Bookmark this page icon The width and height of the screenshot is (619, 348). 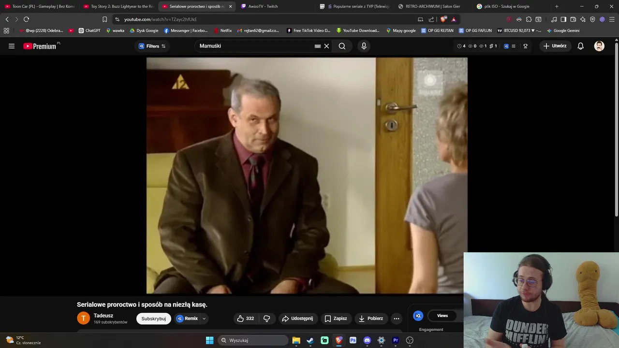104,19
